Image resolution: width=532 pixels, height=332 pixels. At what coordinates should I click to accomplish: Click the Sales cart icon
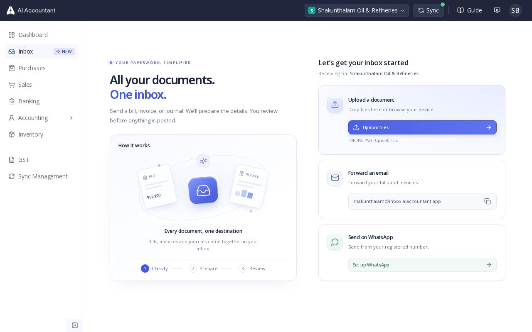click(12, 85)
